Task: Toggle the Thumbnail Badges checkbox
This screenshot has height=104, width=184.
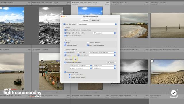Action: point(65,45)
